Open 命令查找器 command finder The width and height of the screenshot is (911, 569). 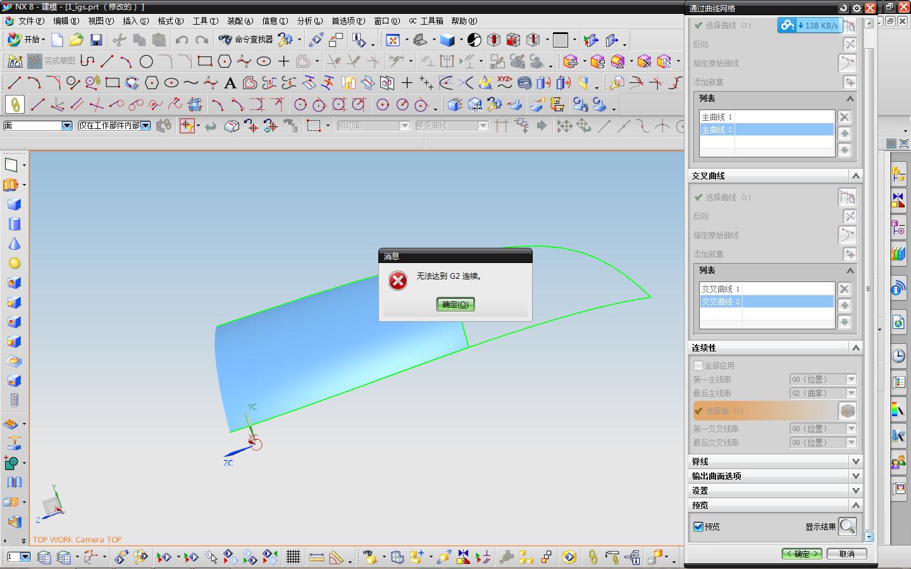[x=245, y=39]
